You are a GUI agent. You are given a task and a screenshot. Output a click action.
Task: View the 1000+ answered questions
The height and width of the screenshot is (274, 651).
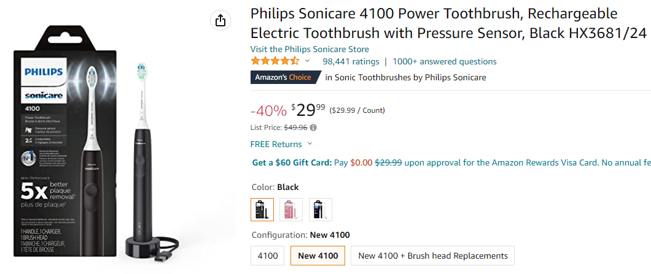pyautogui.click(x=444, y=61)
